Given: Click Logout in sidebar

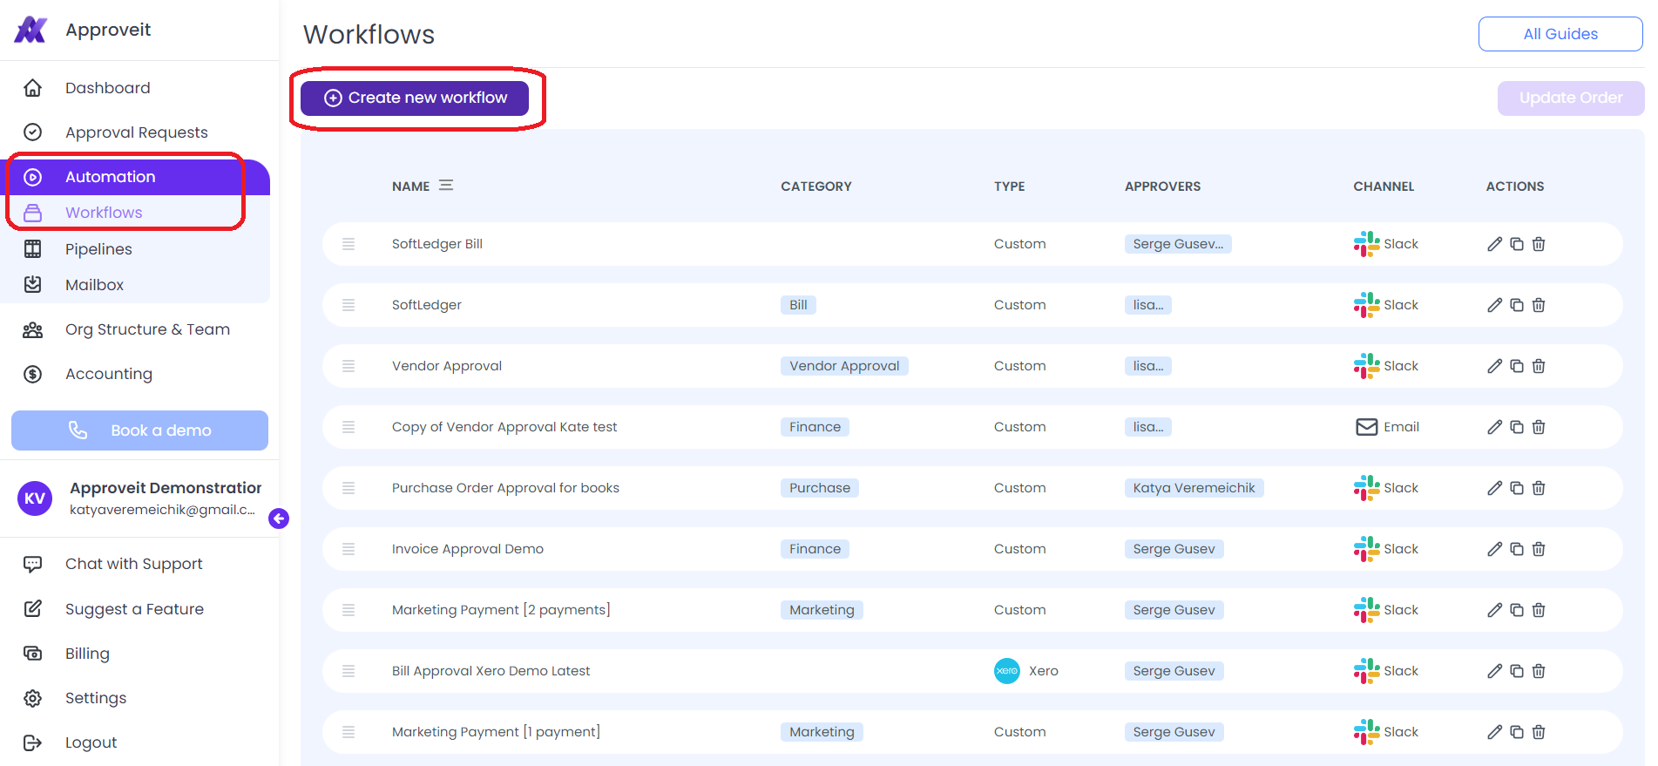Looking at the screenshot, I should [91, 742].
